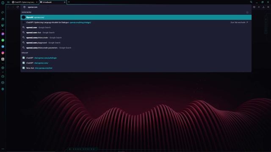
Task: Choose 'openai.com playground' search suggestion
Action: coord(136,43)
